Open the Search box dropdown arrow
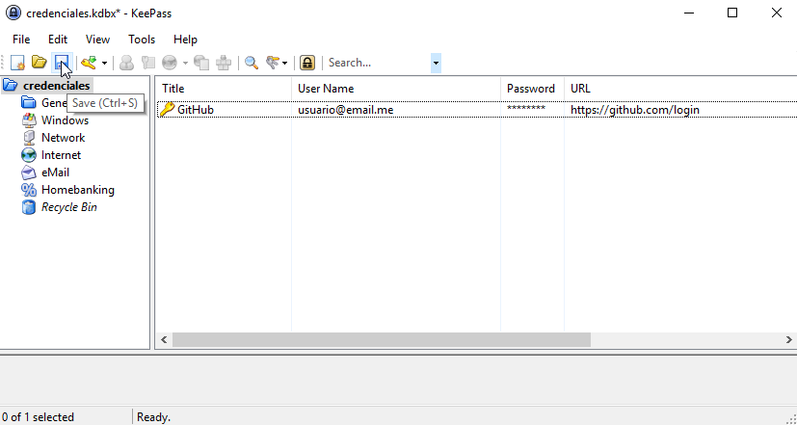The image size is (797, 425). (x=436, y=63)
